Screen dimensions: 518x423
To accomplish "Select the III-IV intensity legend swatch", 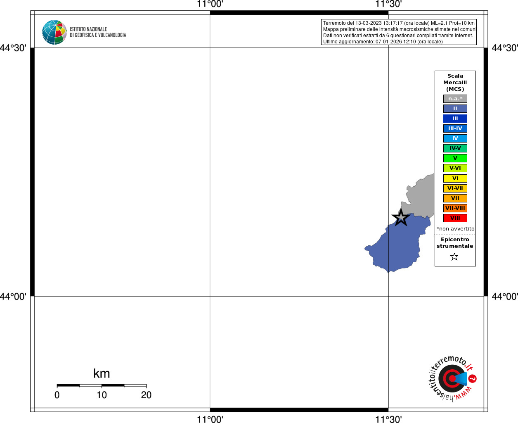I will (x=455, y=128).
